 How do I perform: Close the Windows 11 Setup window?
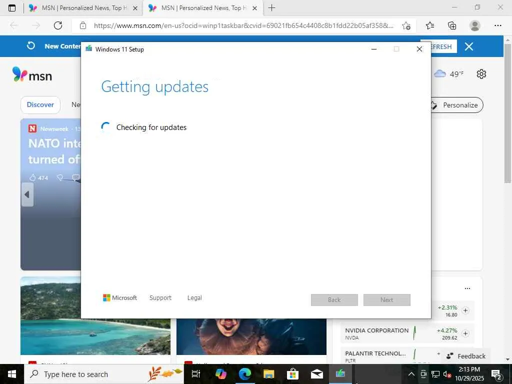tap(419, 49)
